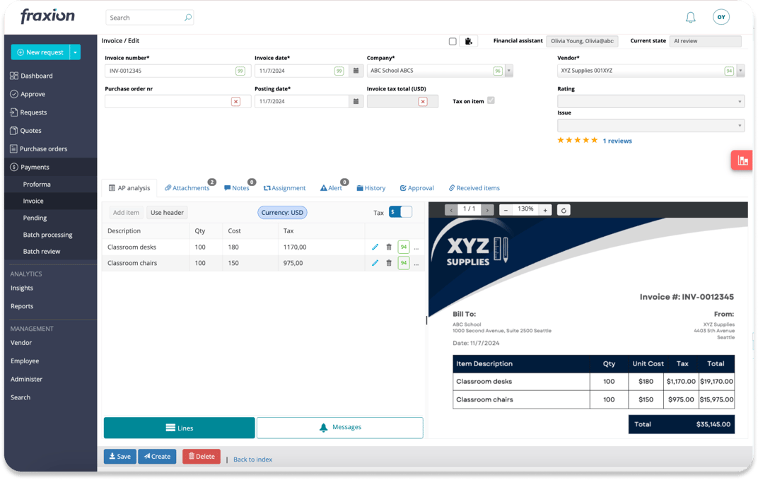Open notifications via the bell icon
This screenshot has width=758, height=480.
tap(692, 16)
